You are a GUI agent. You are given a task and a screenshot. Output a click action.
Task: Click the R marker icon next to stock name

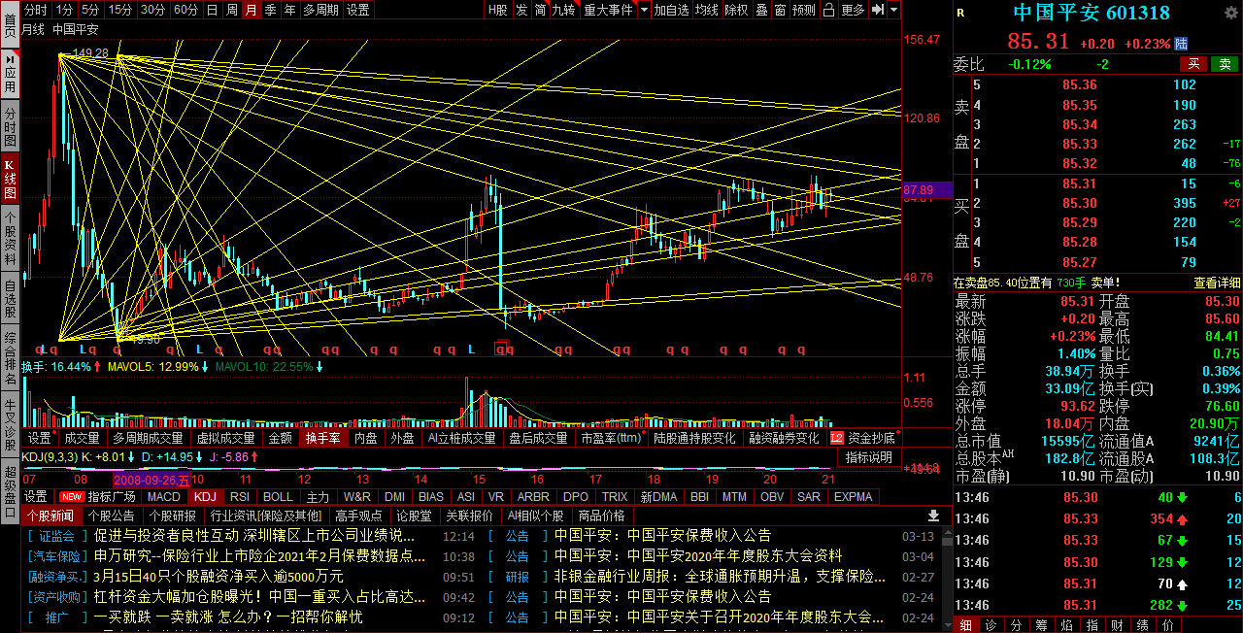coord(960,13)
